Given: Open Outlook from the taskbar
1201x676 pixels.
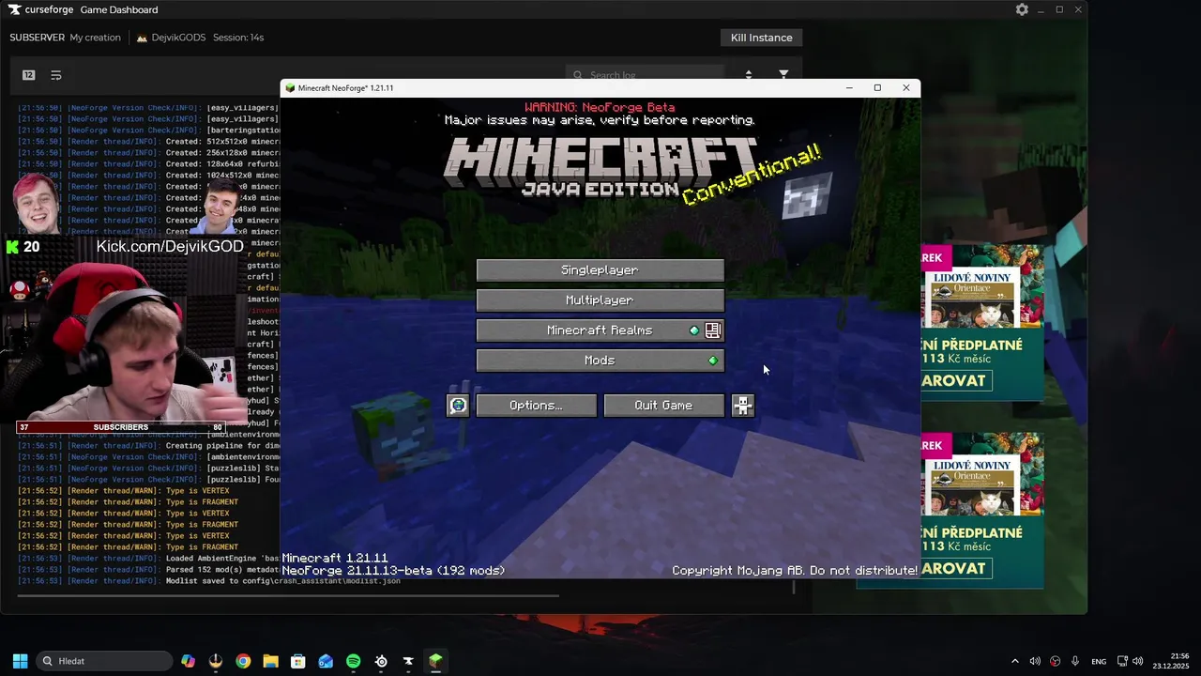Looking at the screenshot, I should pos(326,661).
